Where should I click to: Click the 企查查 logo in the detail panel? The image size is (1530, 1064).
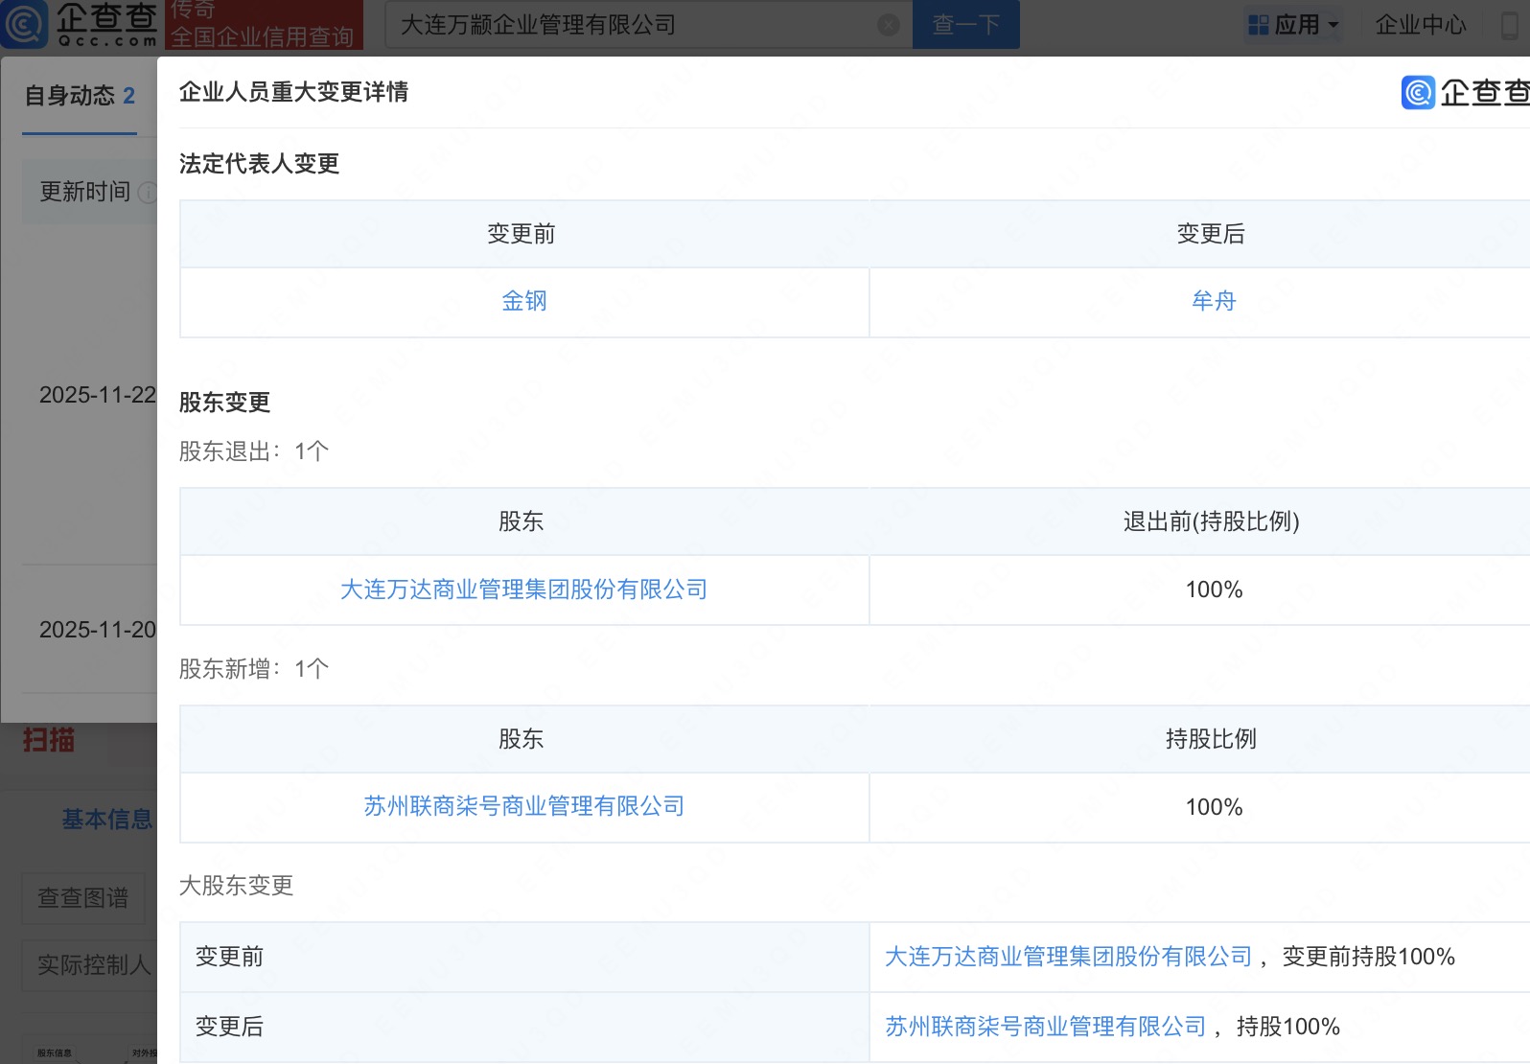1464,92
